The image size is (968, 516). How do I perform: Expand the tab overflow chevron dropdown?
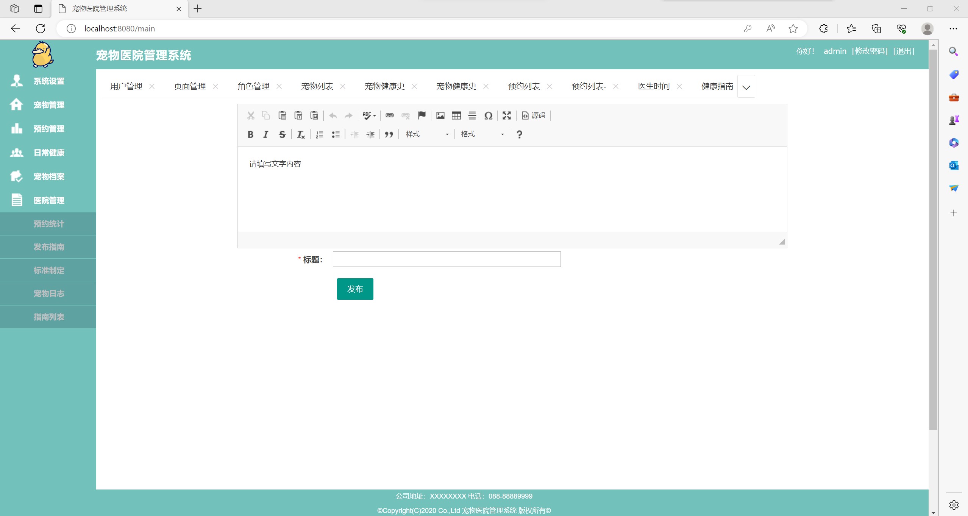746,87
